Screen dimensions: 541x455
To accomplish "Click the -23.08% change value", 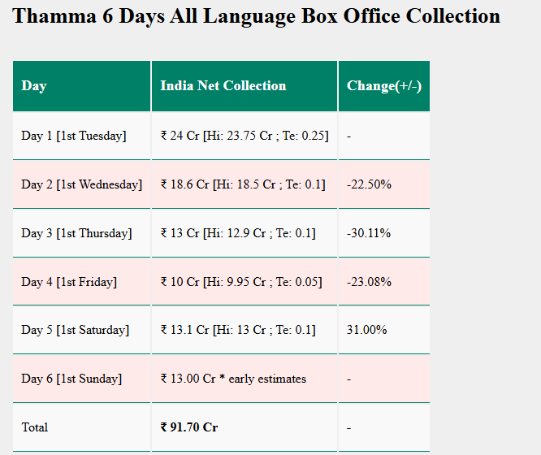I will pyautogui.click(x=369, y=282).
